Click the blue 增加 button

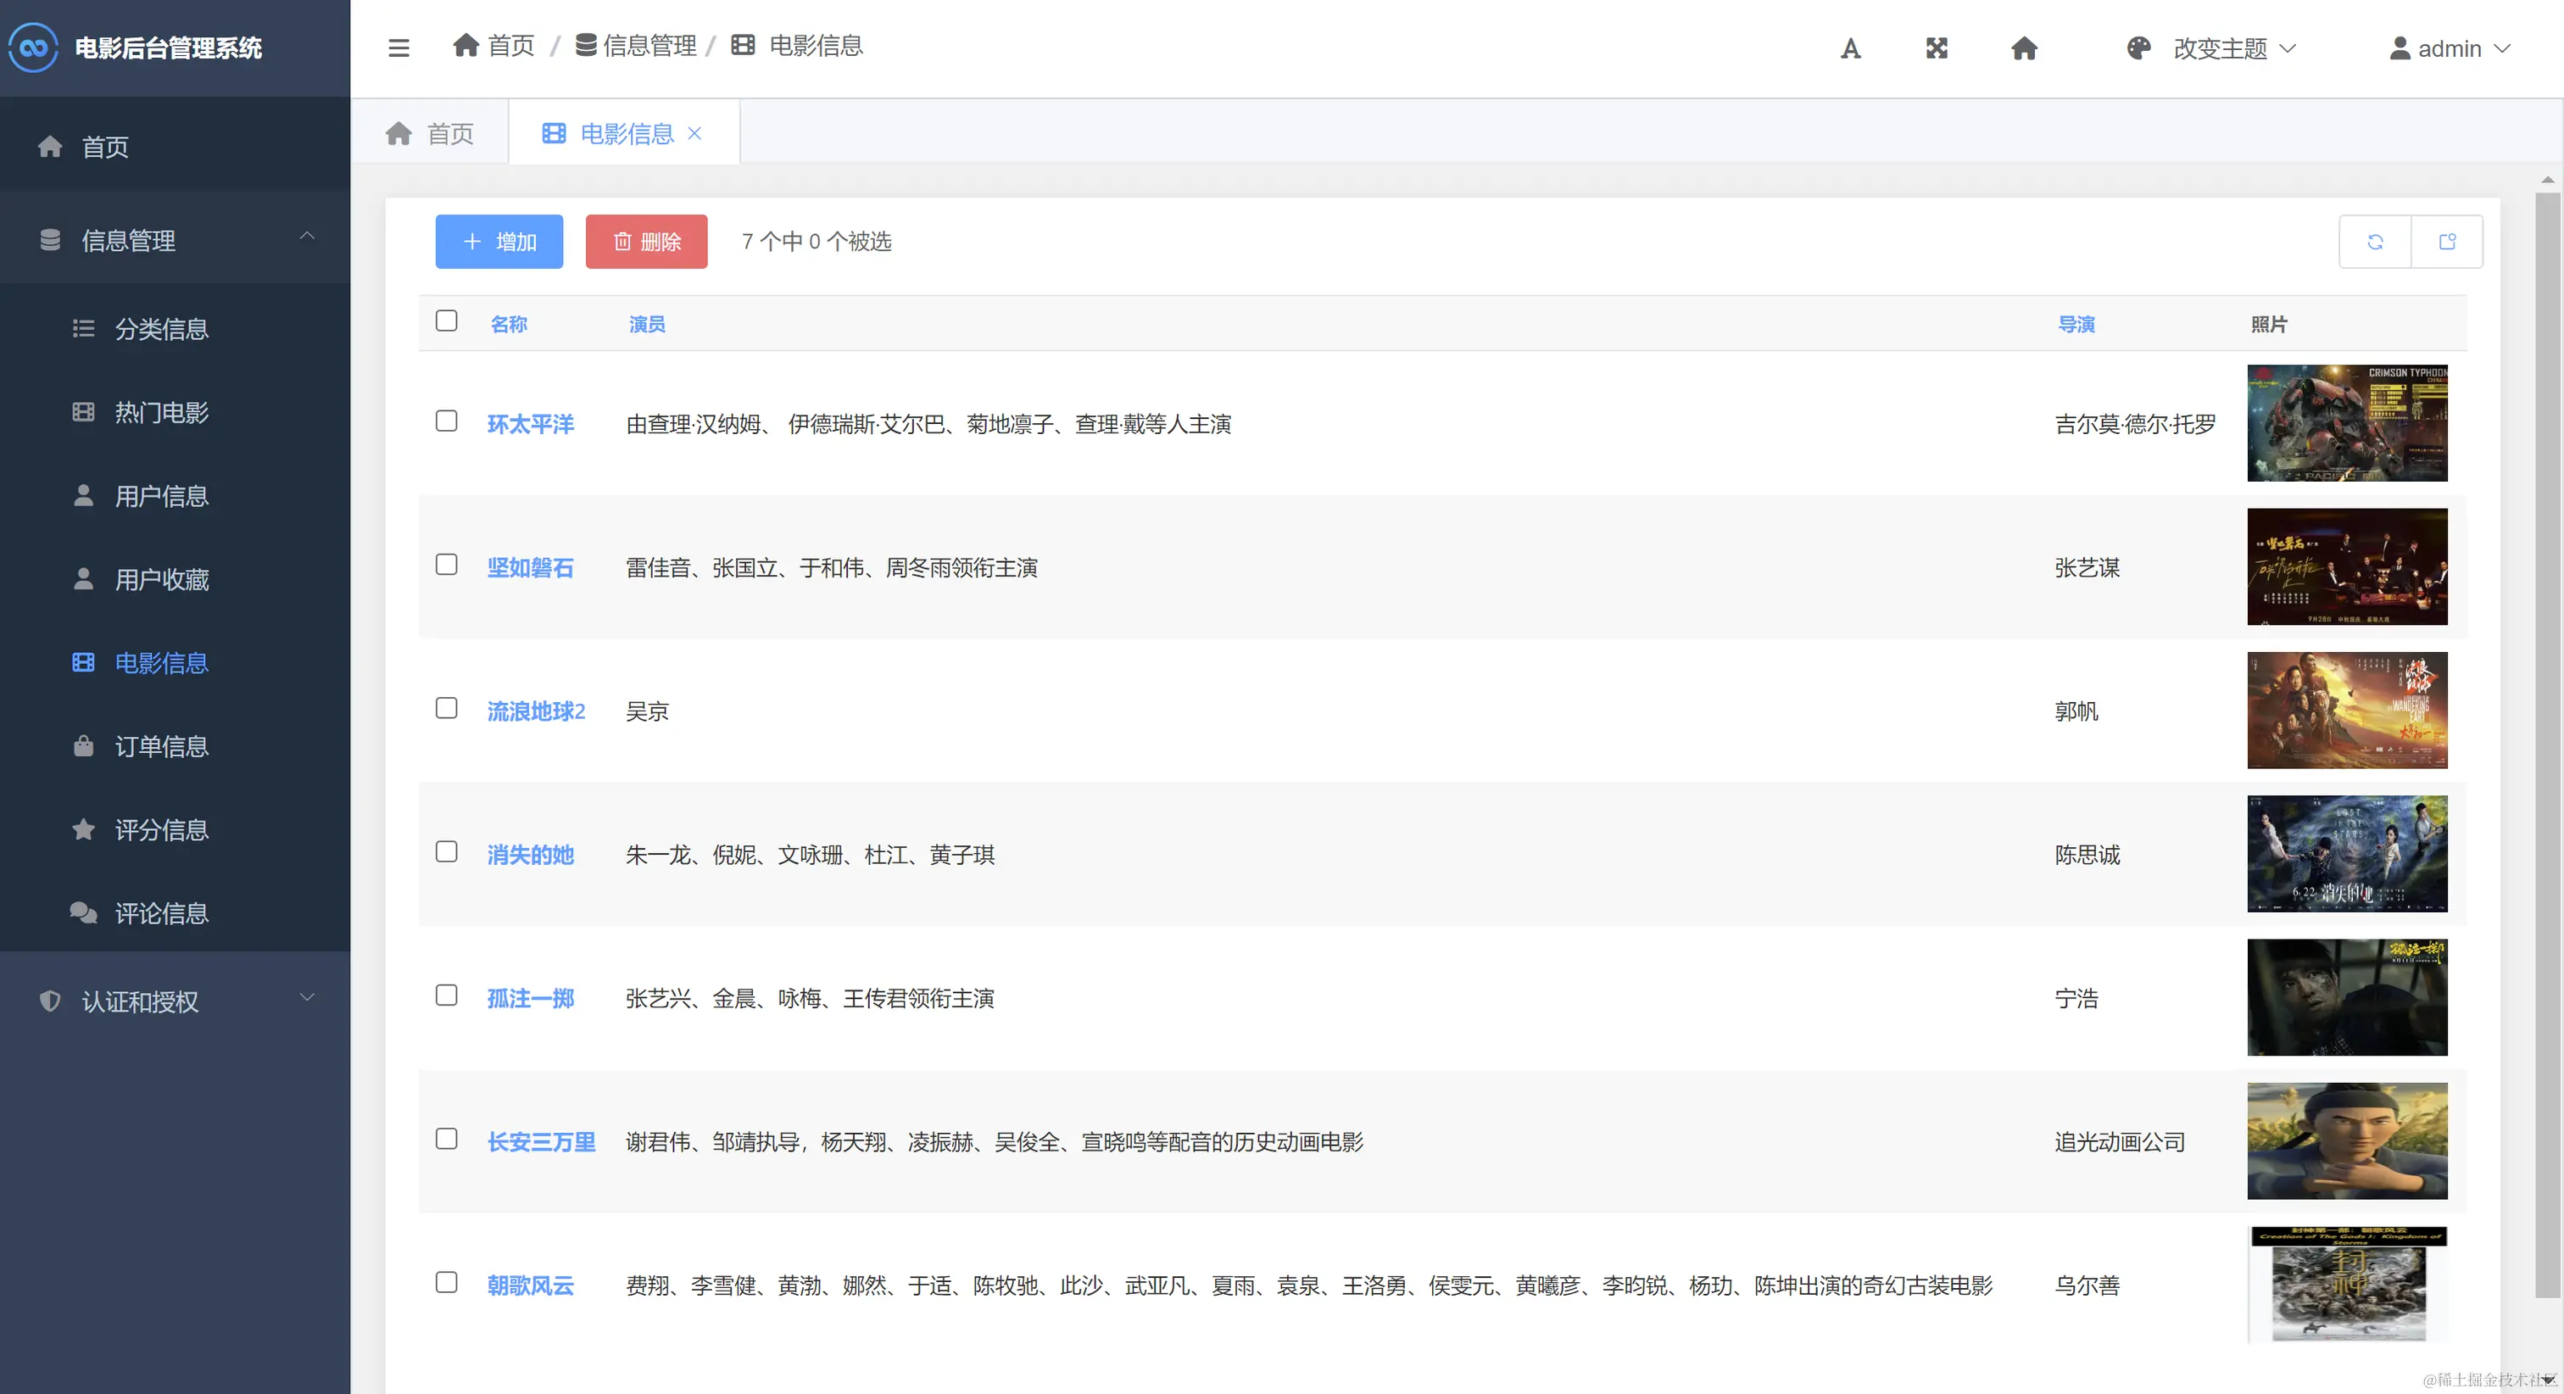point(499,242)
